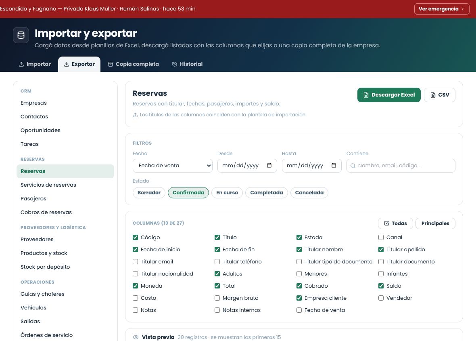Select the Exportar tab
Viewport: 476px width, 341px height.
[79, 64]
